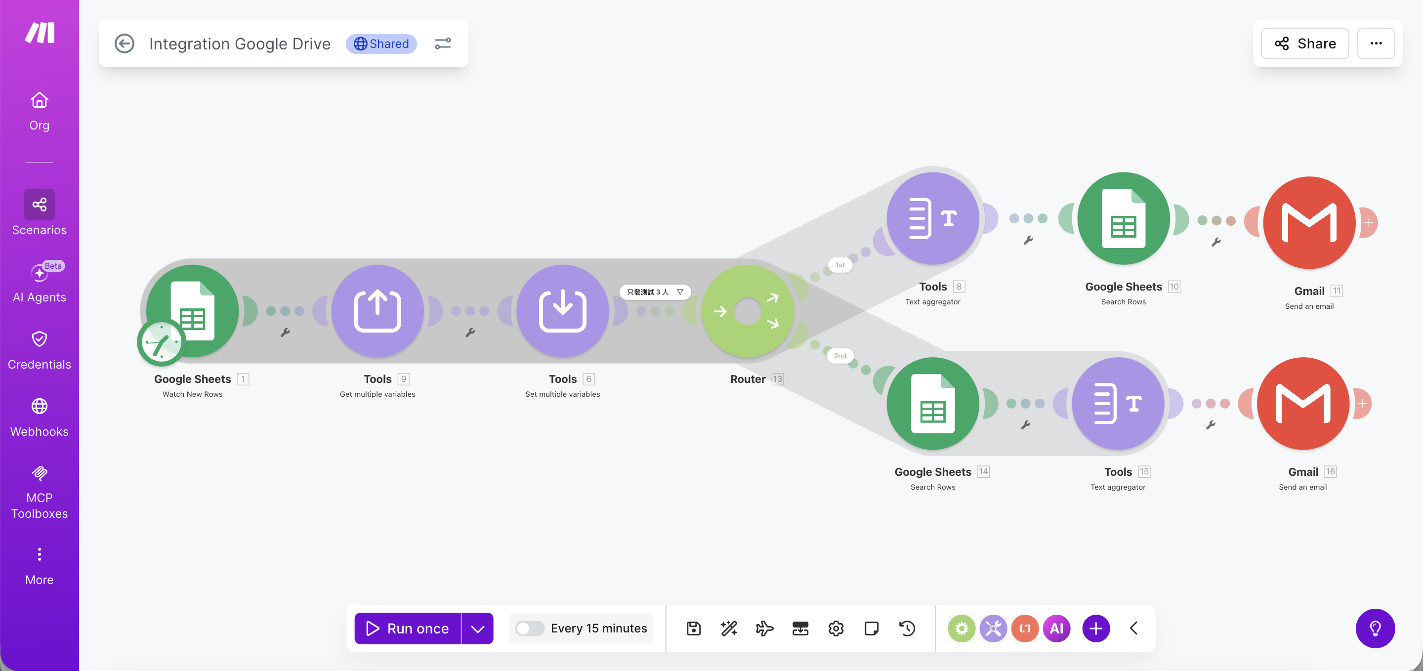Open Tools Set multiple variables module
Viewport: 1423px width, 671px height.
(x=563, y=311)
